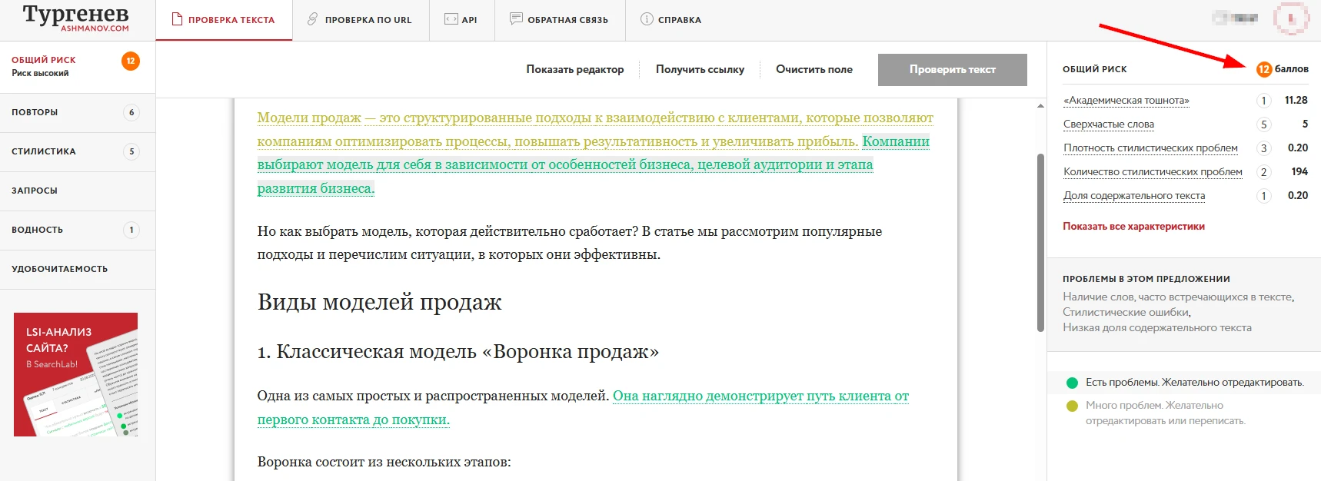Select Стилистика section in sidebar
The width and height of the screenshot is (1321, 481).
(78, 151)
